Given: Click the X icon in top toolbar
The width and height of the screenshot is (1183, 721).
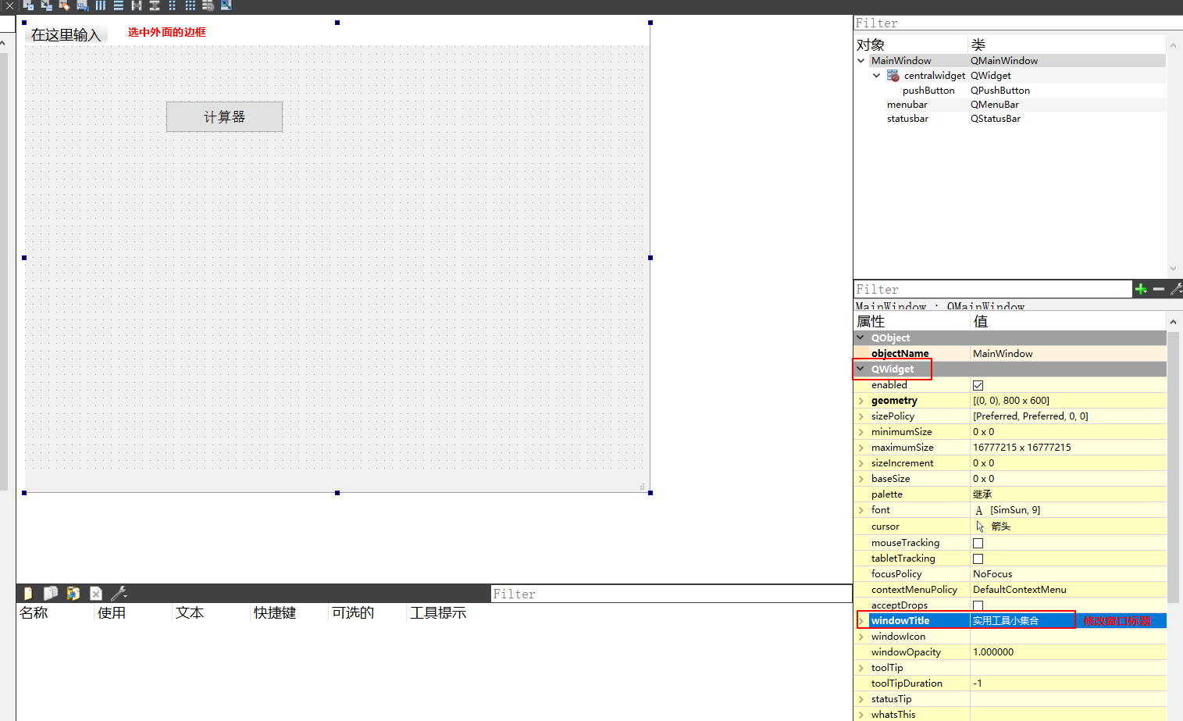Looking at the screenshot, I should click(9, 5).
